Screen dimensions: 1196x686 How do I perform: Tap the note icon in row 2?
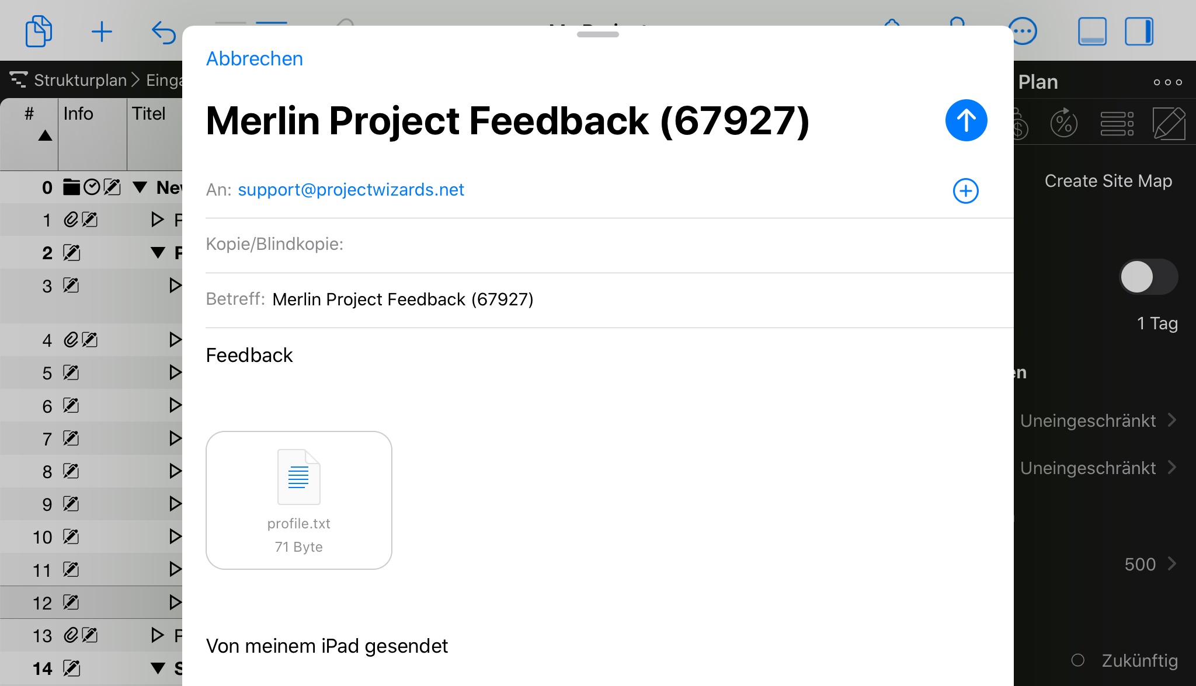tap(71, 253)
